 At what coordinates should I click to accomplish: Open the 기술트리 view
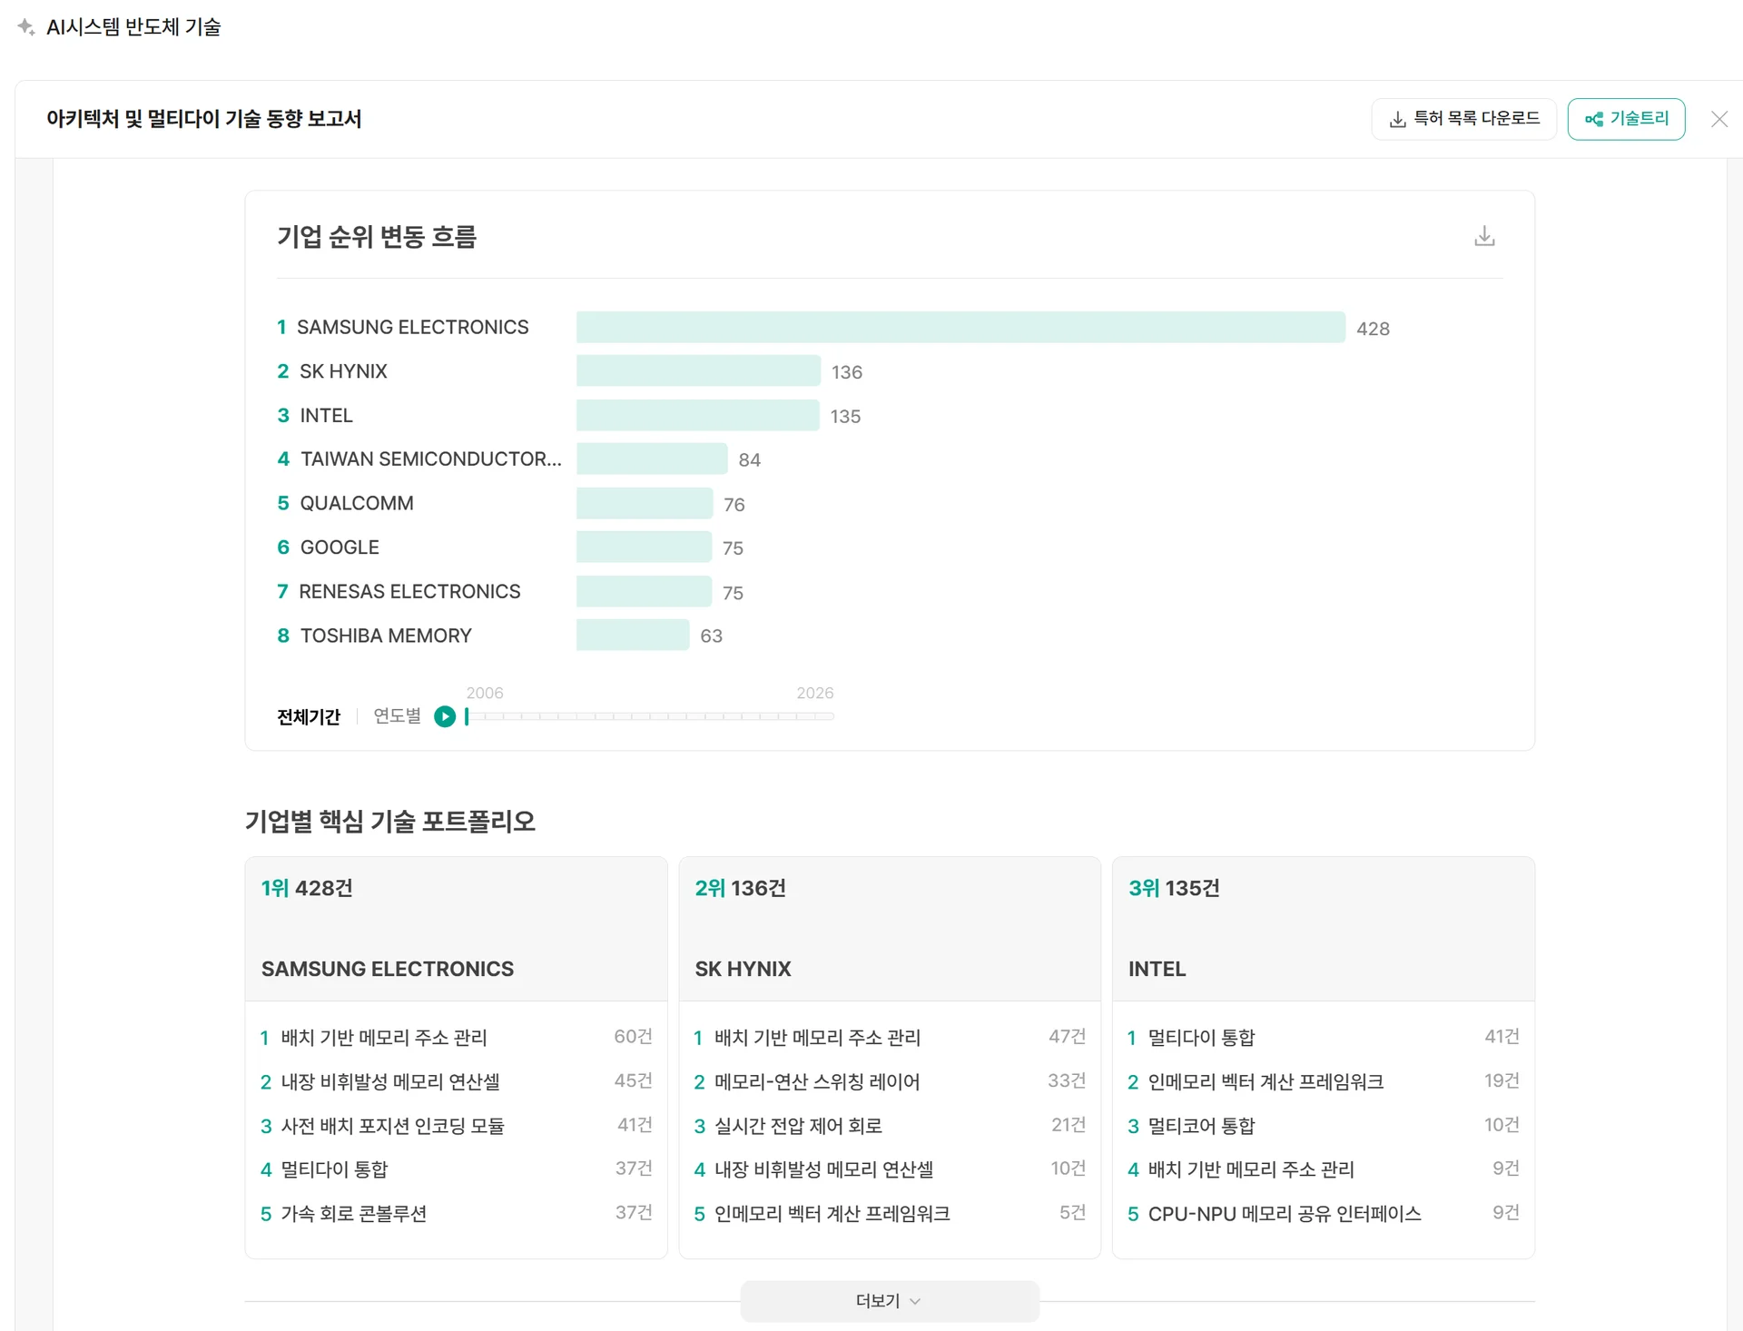[x=1626, y=119]
